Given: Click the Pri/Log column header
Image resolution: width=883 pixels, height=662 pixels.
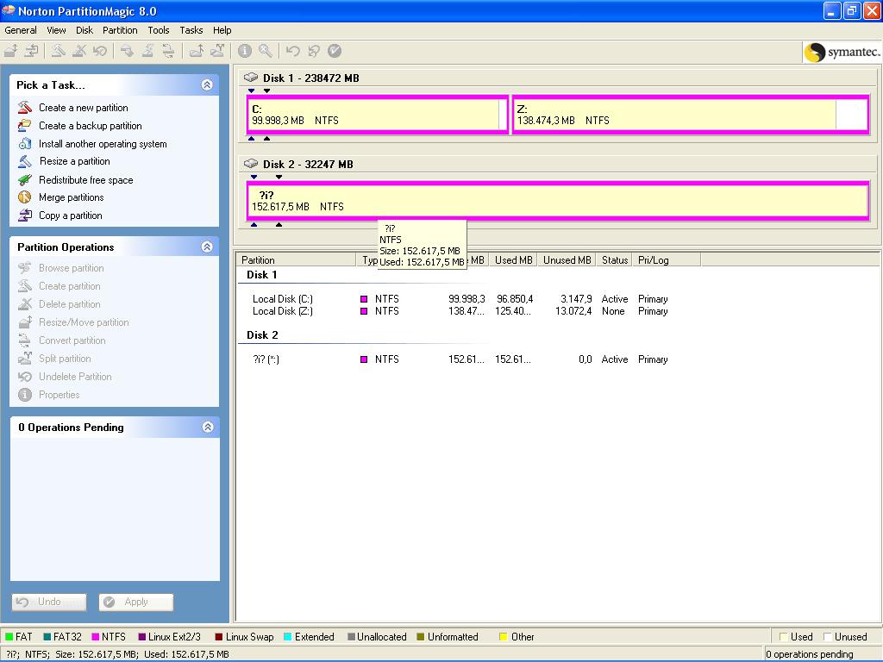Looking at the screenshot, I should pos(667,260).
